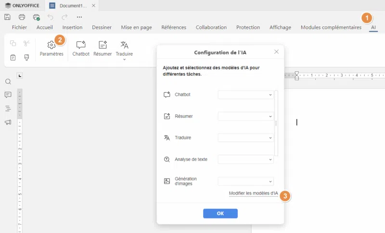Click the Undo arrow icon

pyautogui.click(x=51, y=17)
